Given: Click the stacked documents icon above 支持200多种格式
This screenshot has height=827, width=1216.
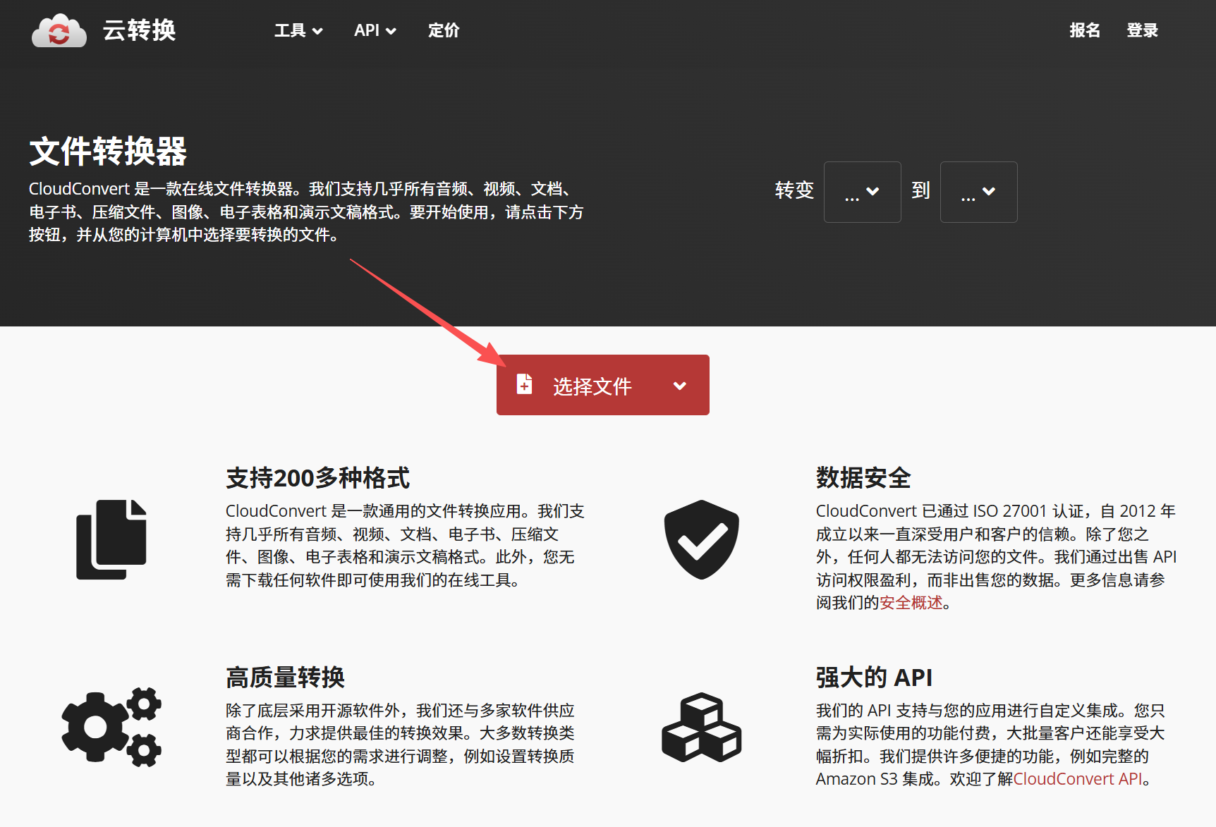Looking at the screenshot, I should [x=111, y=539].
